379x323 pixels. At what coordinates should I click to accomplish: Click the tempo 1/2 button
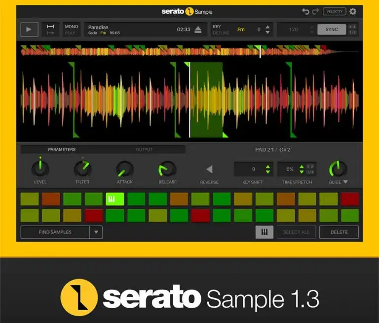point(352,32)
